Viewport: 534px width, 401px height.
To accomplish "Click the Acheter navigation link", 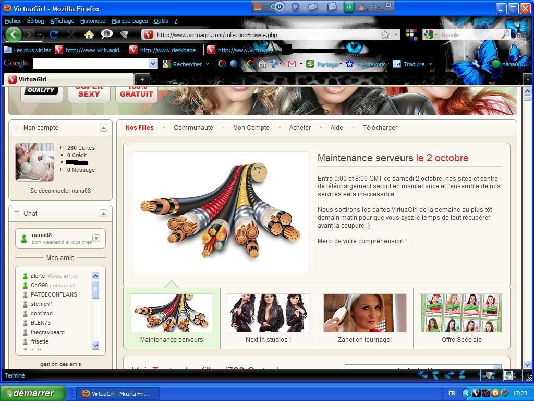I will (x=300, y=128).
